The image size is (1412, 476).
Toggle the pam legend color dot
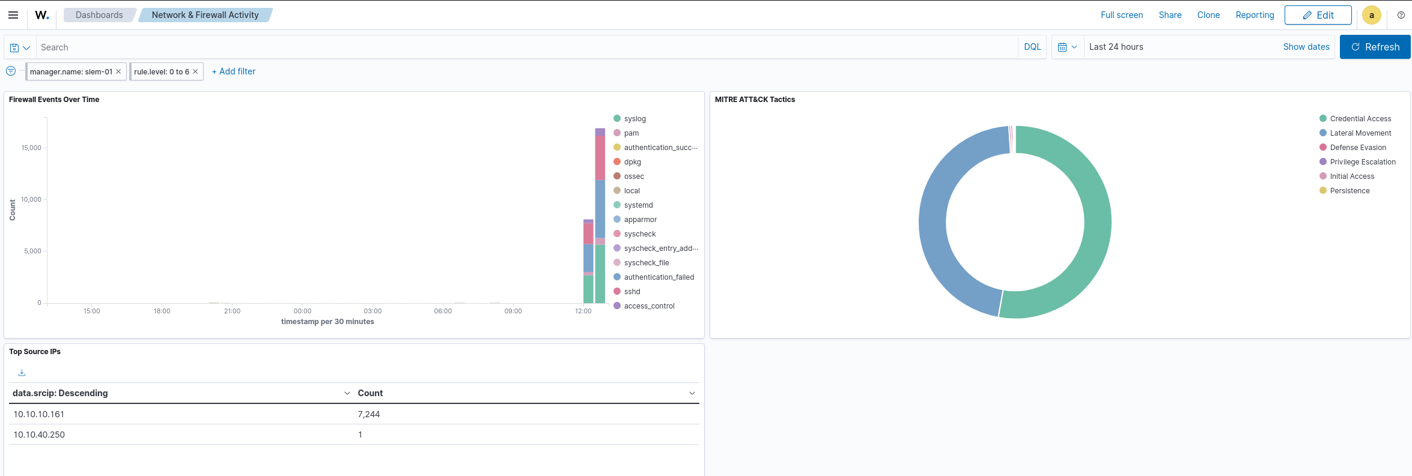(x=617, y=133)
